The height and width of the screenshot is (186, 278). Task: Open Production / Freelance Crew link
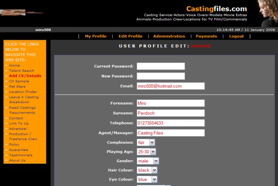[23, 136]
